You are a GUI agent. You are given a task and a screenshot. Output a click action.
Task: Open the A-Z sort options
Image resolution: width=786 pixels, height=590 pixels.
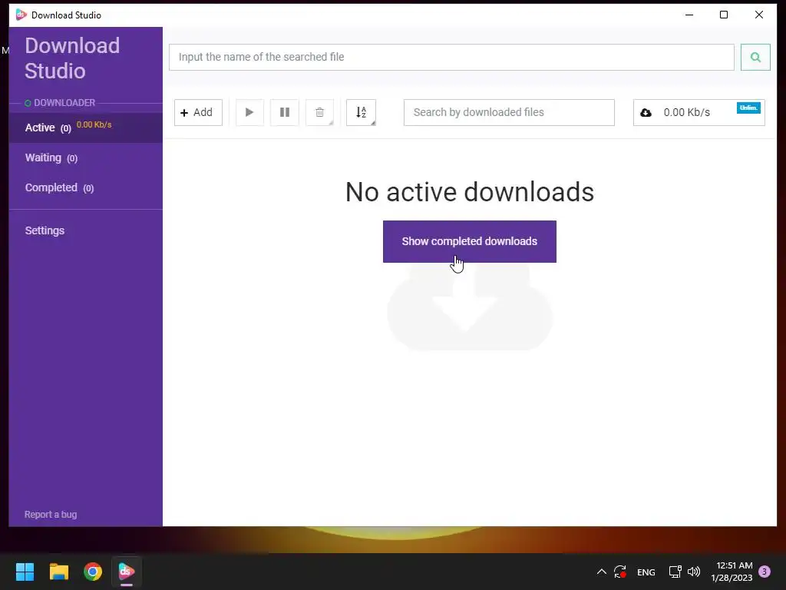[x=361, y=112]
